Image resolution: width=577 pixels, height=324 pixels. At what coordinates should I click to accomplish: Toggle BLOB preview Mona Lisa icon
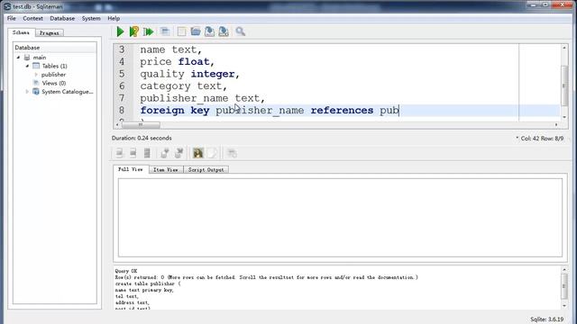(x=198, y=153)
